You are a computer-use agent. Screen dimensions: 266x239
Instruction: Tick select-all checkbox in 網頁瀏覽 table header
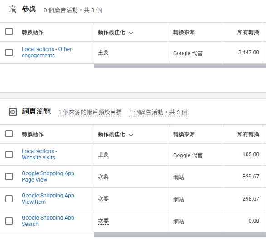[x=9, y=134]
